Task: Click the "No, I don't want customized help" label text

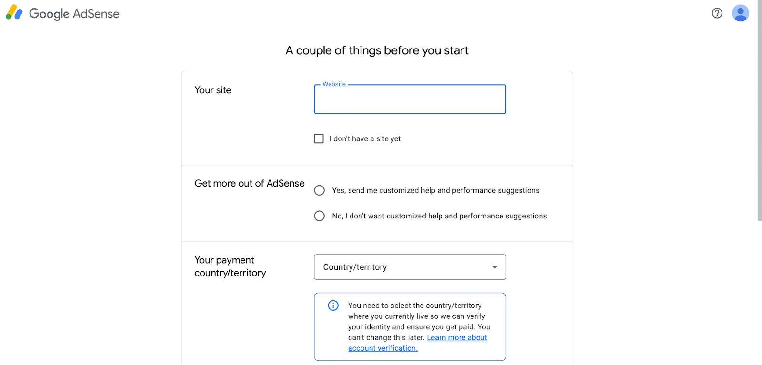Action: pos(440,216)
